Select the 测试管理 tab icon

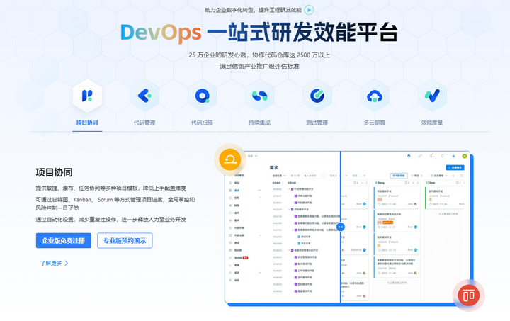click(x=317, y=96)
